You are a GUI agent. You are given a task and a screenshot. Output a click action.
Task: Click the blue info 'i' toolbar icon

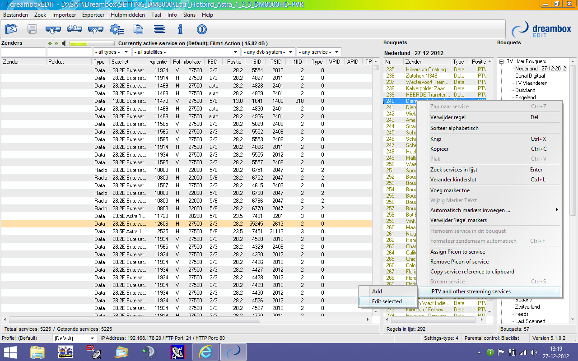click(x=180, y=30)
